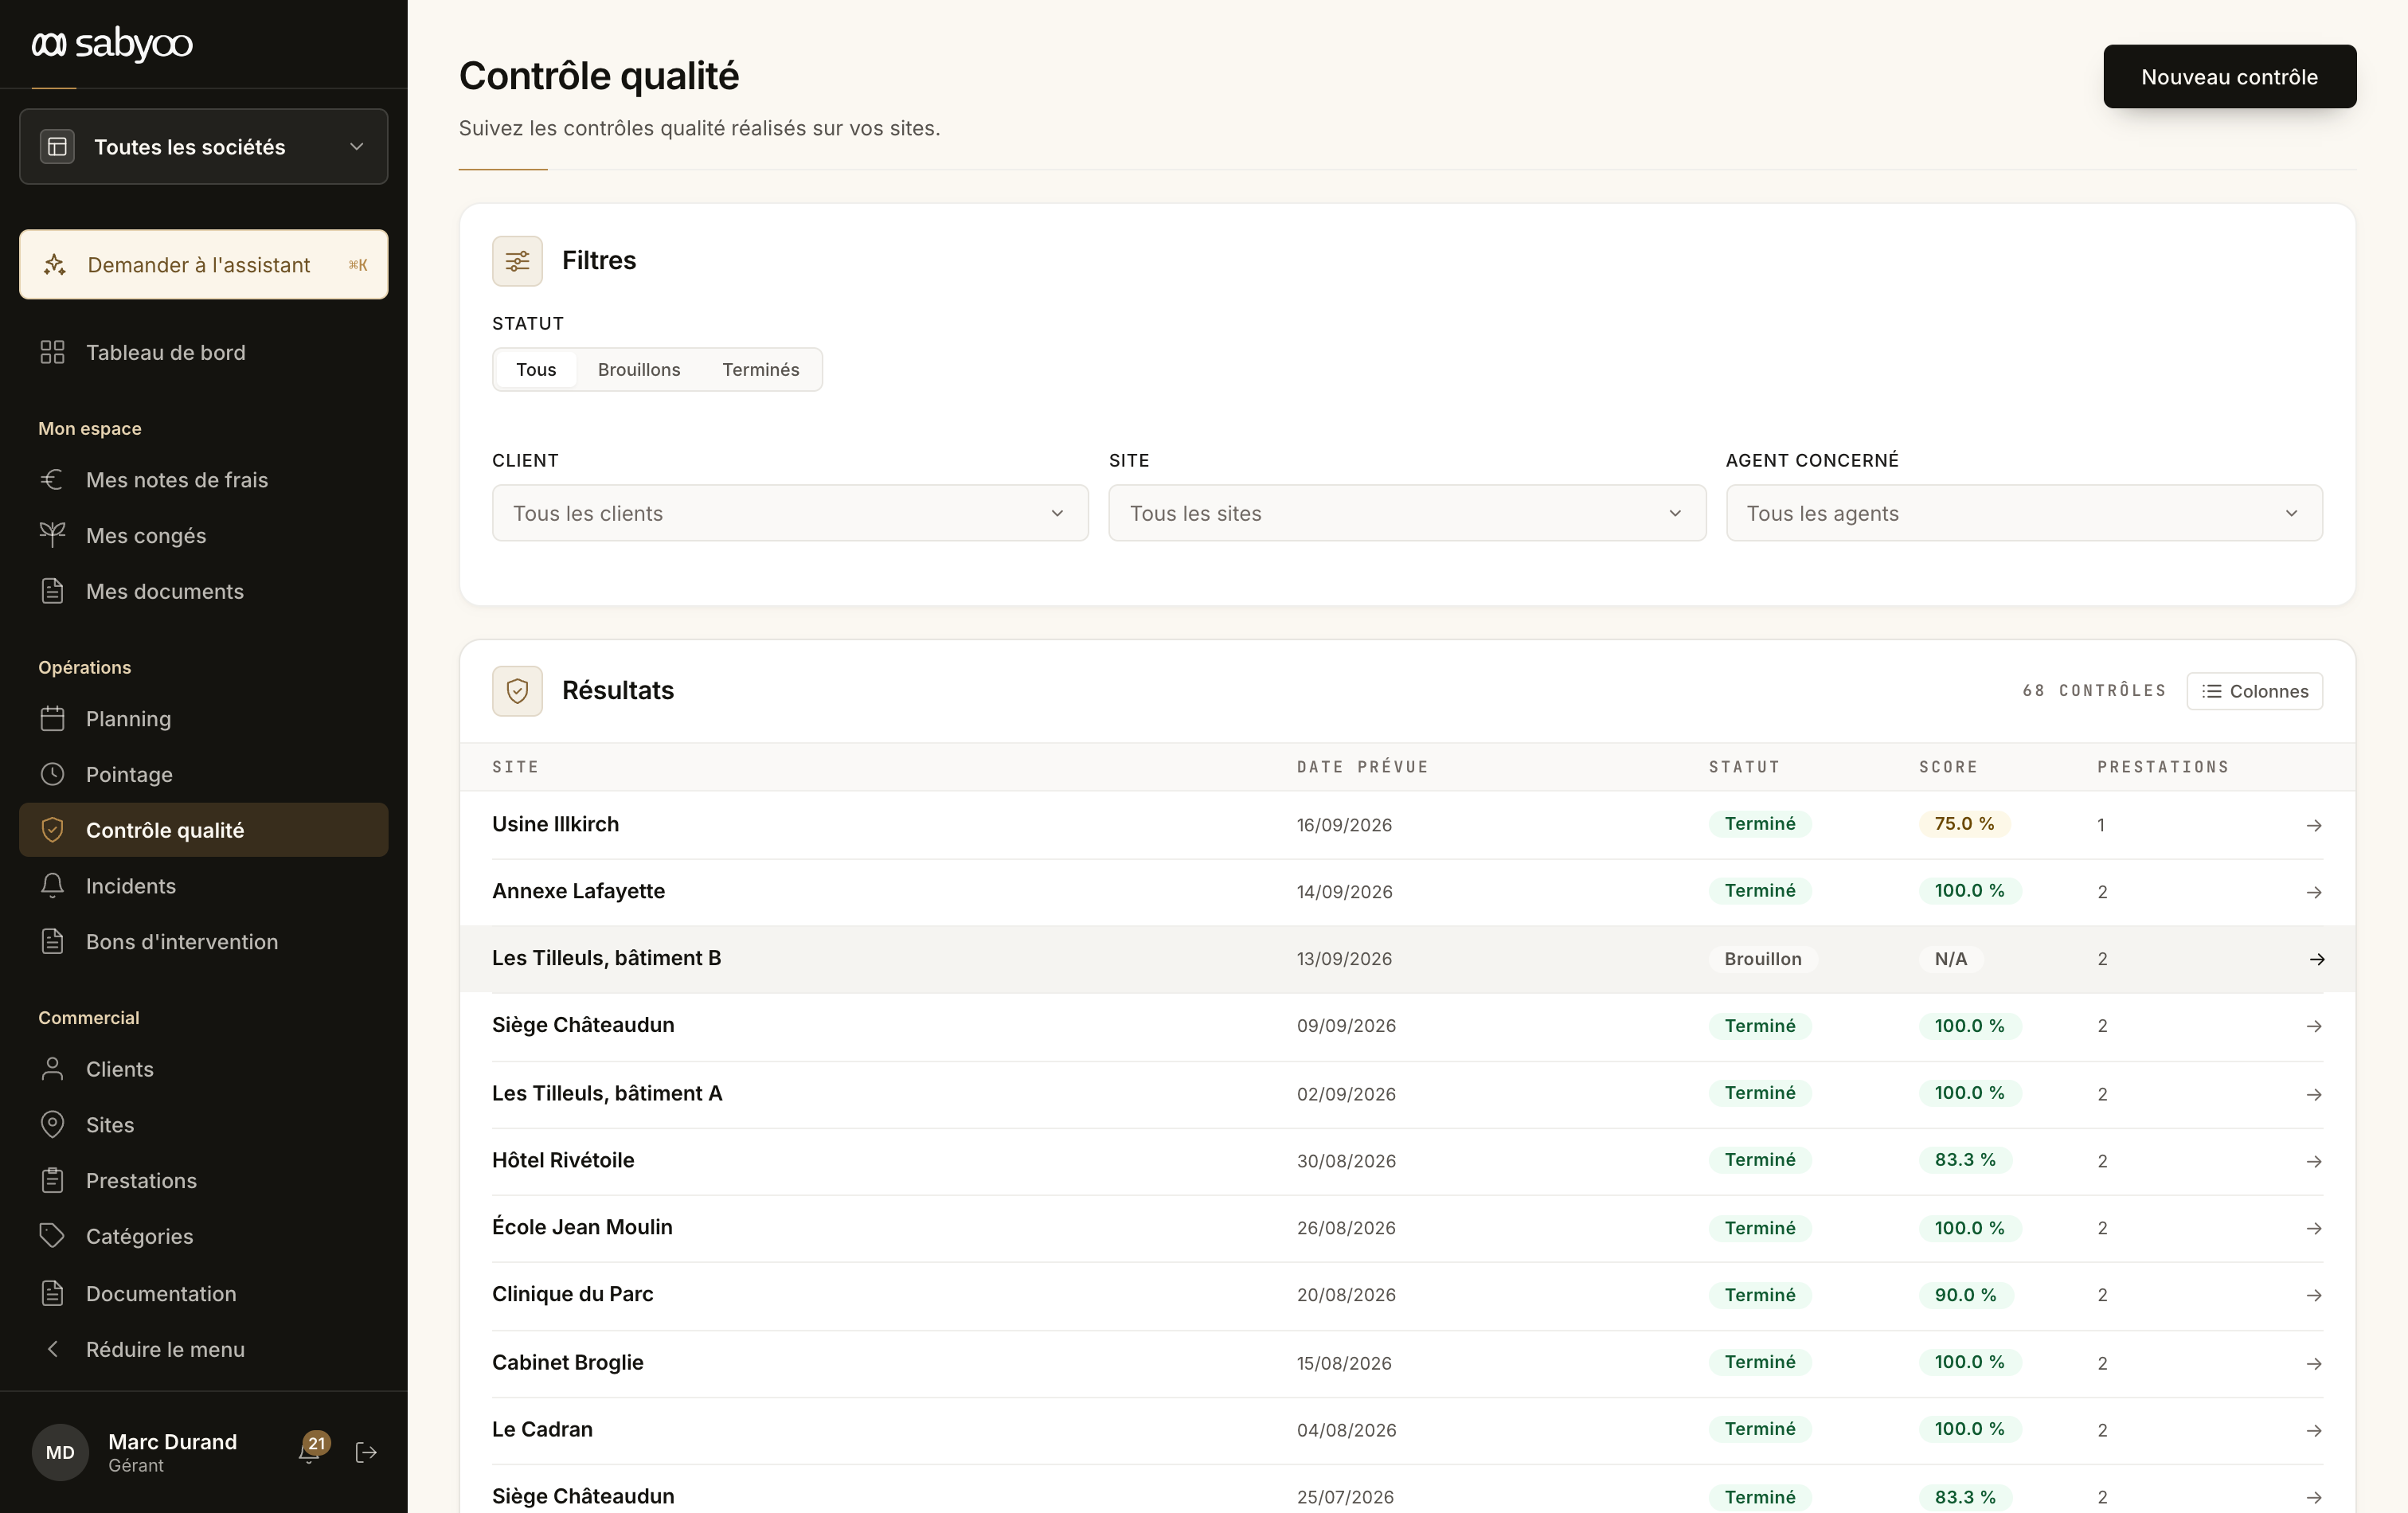Click the sabyoo logo
The width and height of the screenshot is (2408, 1513).
tap(112, 44)
